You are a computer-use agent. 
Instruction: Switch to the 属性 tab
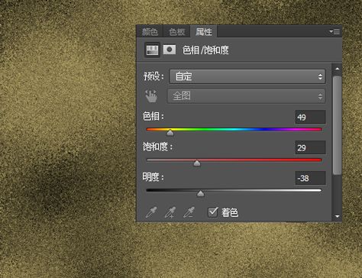point(204,31)
